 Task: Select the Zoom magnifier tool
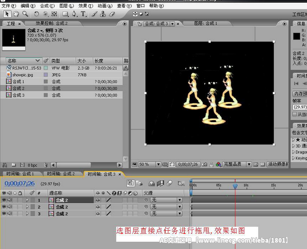[x=25, y=14]
